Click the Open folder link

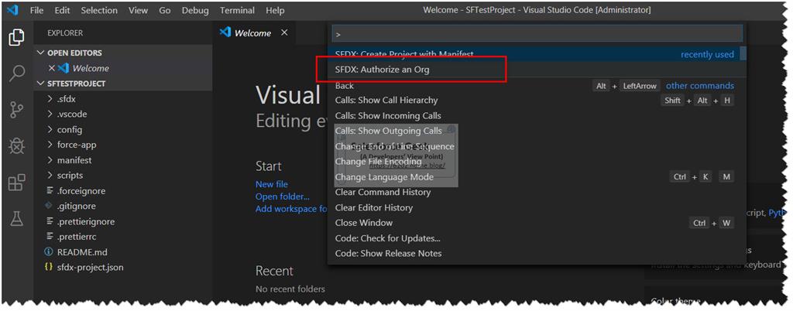point(282,197)
